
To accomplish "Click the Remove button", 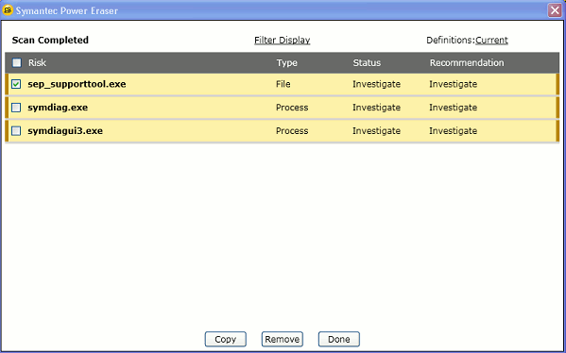I will coord(282,339).
